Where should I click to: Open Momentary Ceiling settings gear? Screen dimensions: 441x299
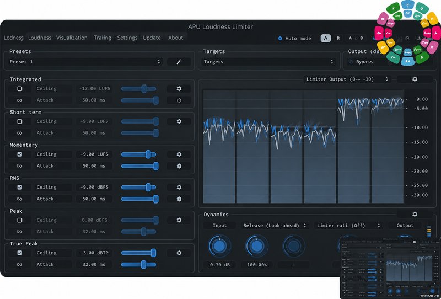(x=179, y=154)
